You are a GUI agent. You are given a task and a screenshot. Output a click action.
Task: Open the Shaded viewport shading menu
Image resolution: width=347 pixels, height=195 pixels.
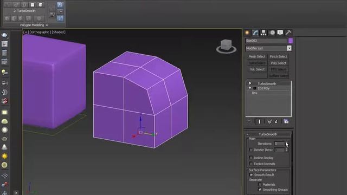(59, 32)
